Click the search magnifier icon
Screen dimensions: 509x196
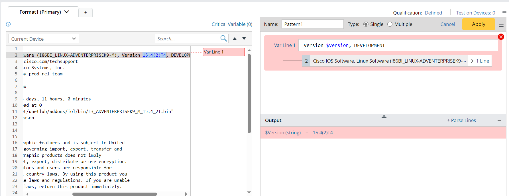[x=223, y=38]
